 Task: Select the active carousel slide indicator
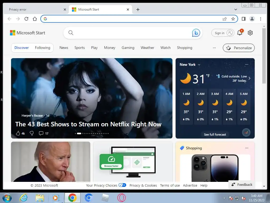coord(79,133)
